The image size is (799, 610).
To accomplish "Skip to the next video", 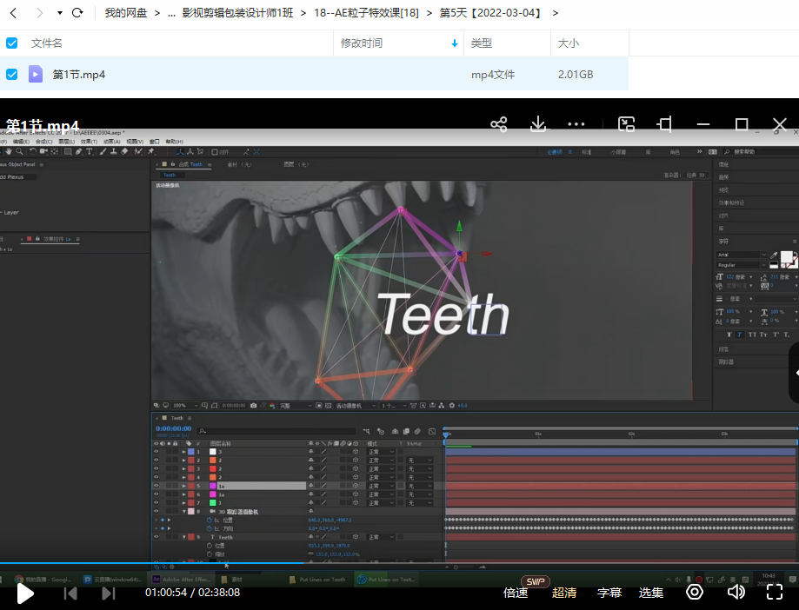I will 109,593.
